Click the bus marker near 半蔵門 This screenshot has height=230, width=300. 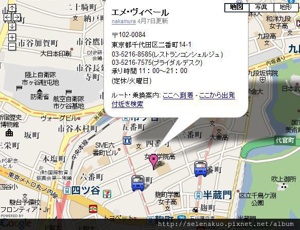201,169
